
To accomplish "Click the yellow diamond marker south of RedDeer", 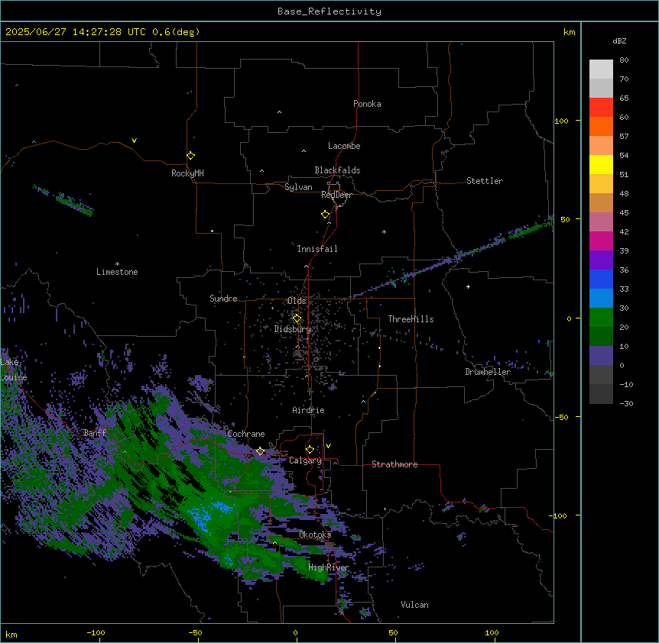I will pyautogui.click(x=326, y=215).
